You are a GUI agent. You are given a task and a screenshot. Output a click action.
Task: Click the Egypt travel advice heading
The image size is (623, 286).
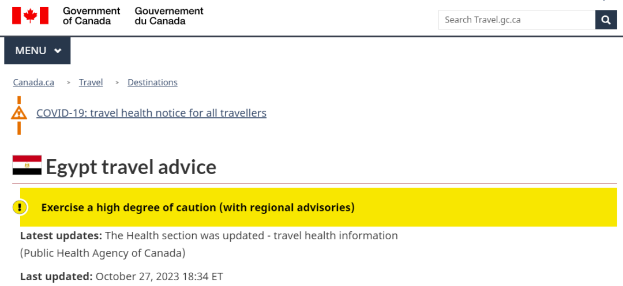coord(131,167)
